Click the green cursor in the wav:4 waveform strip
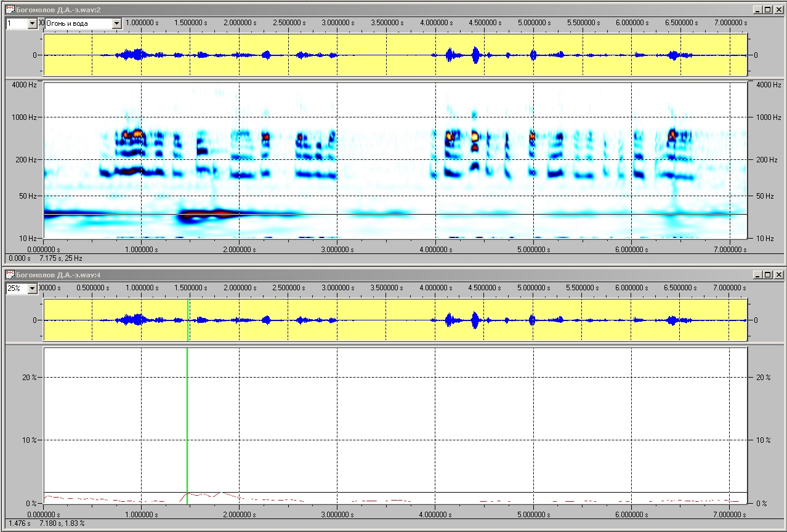Screen dimensions: 787x532 (187, 320)
